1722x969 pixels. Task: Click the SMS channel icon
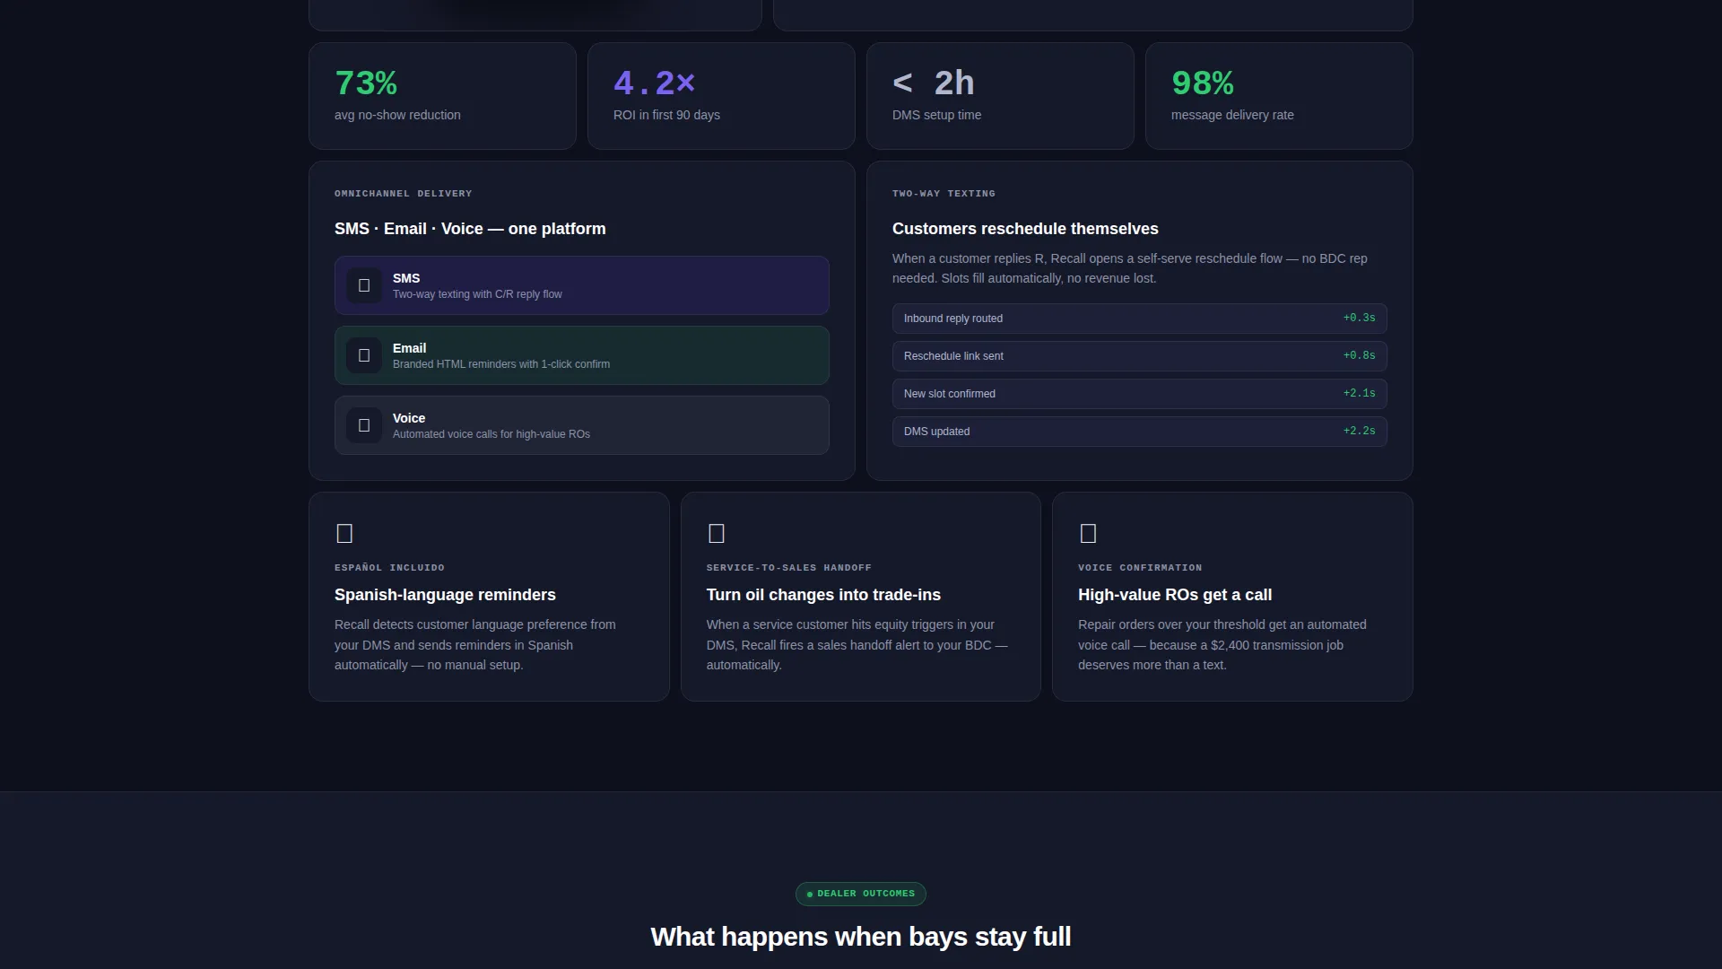tap(364, 285)
